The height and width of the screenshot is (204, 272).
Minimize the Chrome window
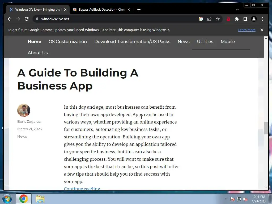point(247,5)
